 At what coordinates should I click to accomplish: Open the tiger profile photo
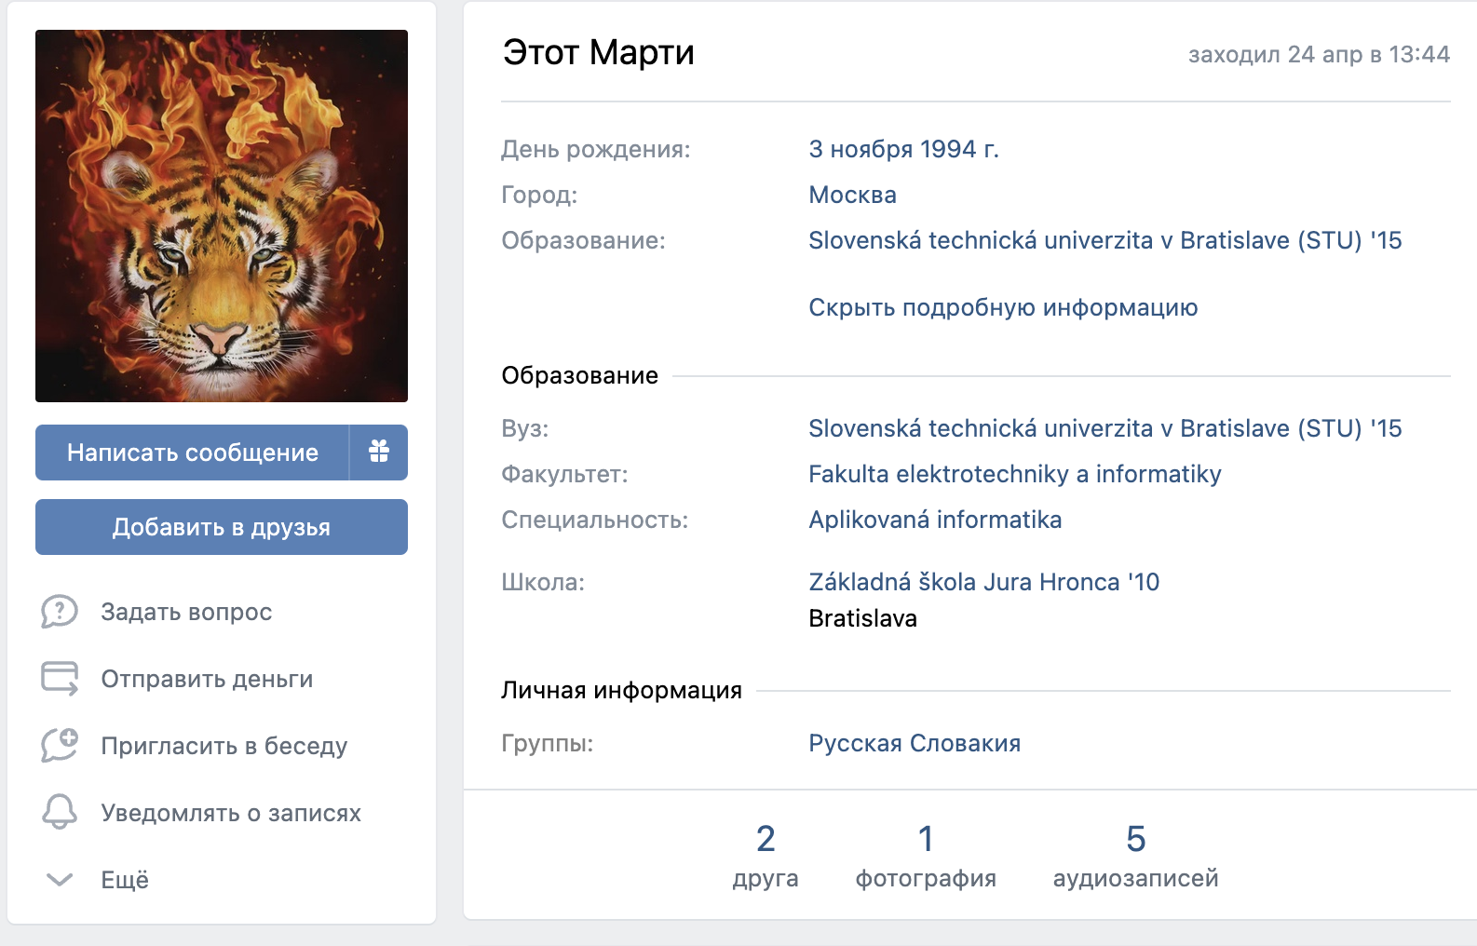click(222, 216)
